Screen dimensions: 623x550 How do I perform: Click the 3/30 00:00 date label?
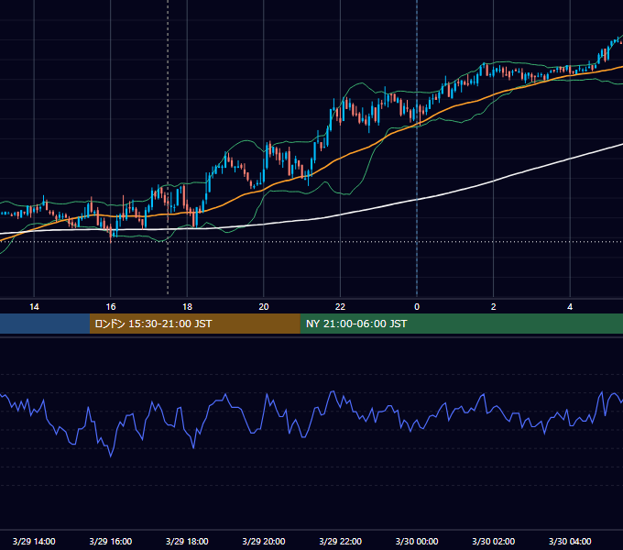pyautogui.click(x=417, y=541)
